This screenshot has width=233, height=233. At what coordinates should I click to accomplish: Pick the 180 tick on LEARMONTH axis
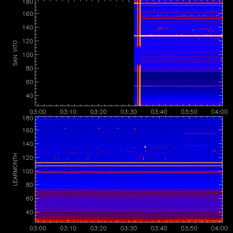28,118
